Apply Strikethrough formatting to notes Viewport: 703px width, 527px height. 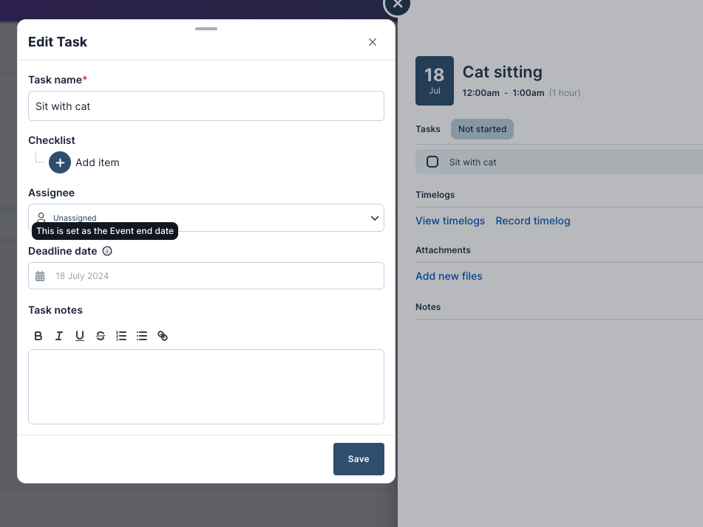tap(101, 336)
